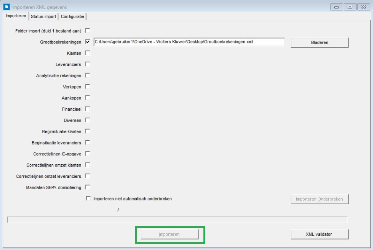Enable the Folder import checkbox
Image resolution: width=373 pixels, height=250 pixels.
coord(88,31)
